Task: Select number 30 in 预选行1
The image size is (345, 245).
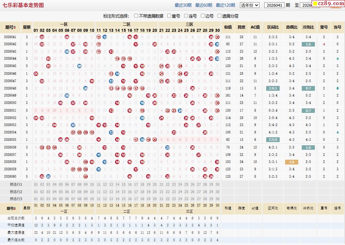Action: 218,184
